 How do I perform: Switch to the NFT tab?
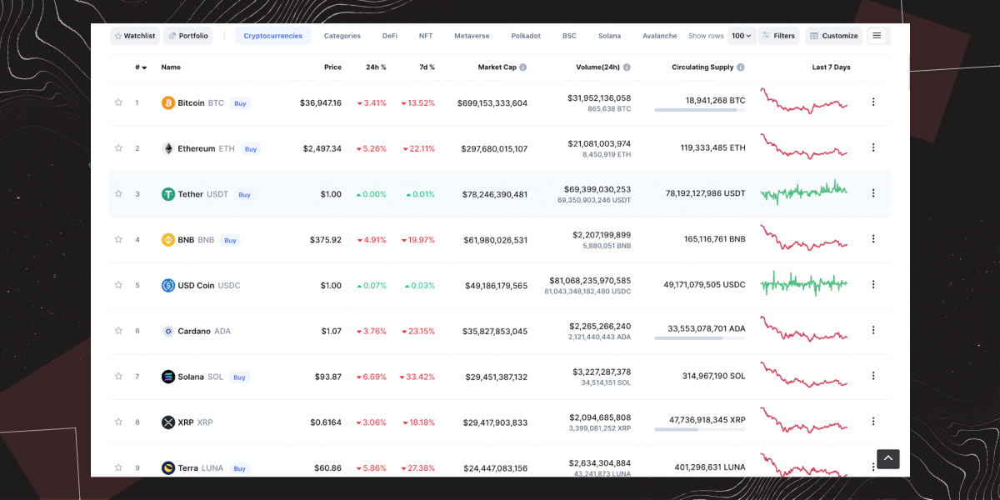click(x=426, y=36)
